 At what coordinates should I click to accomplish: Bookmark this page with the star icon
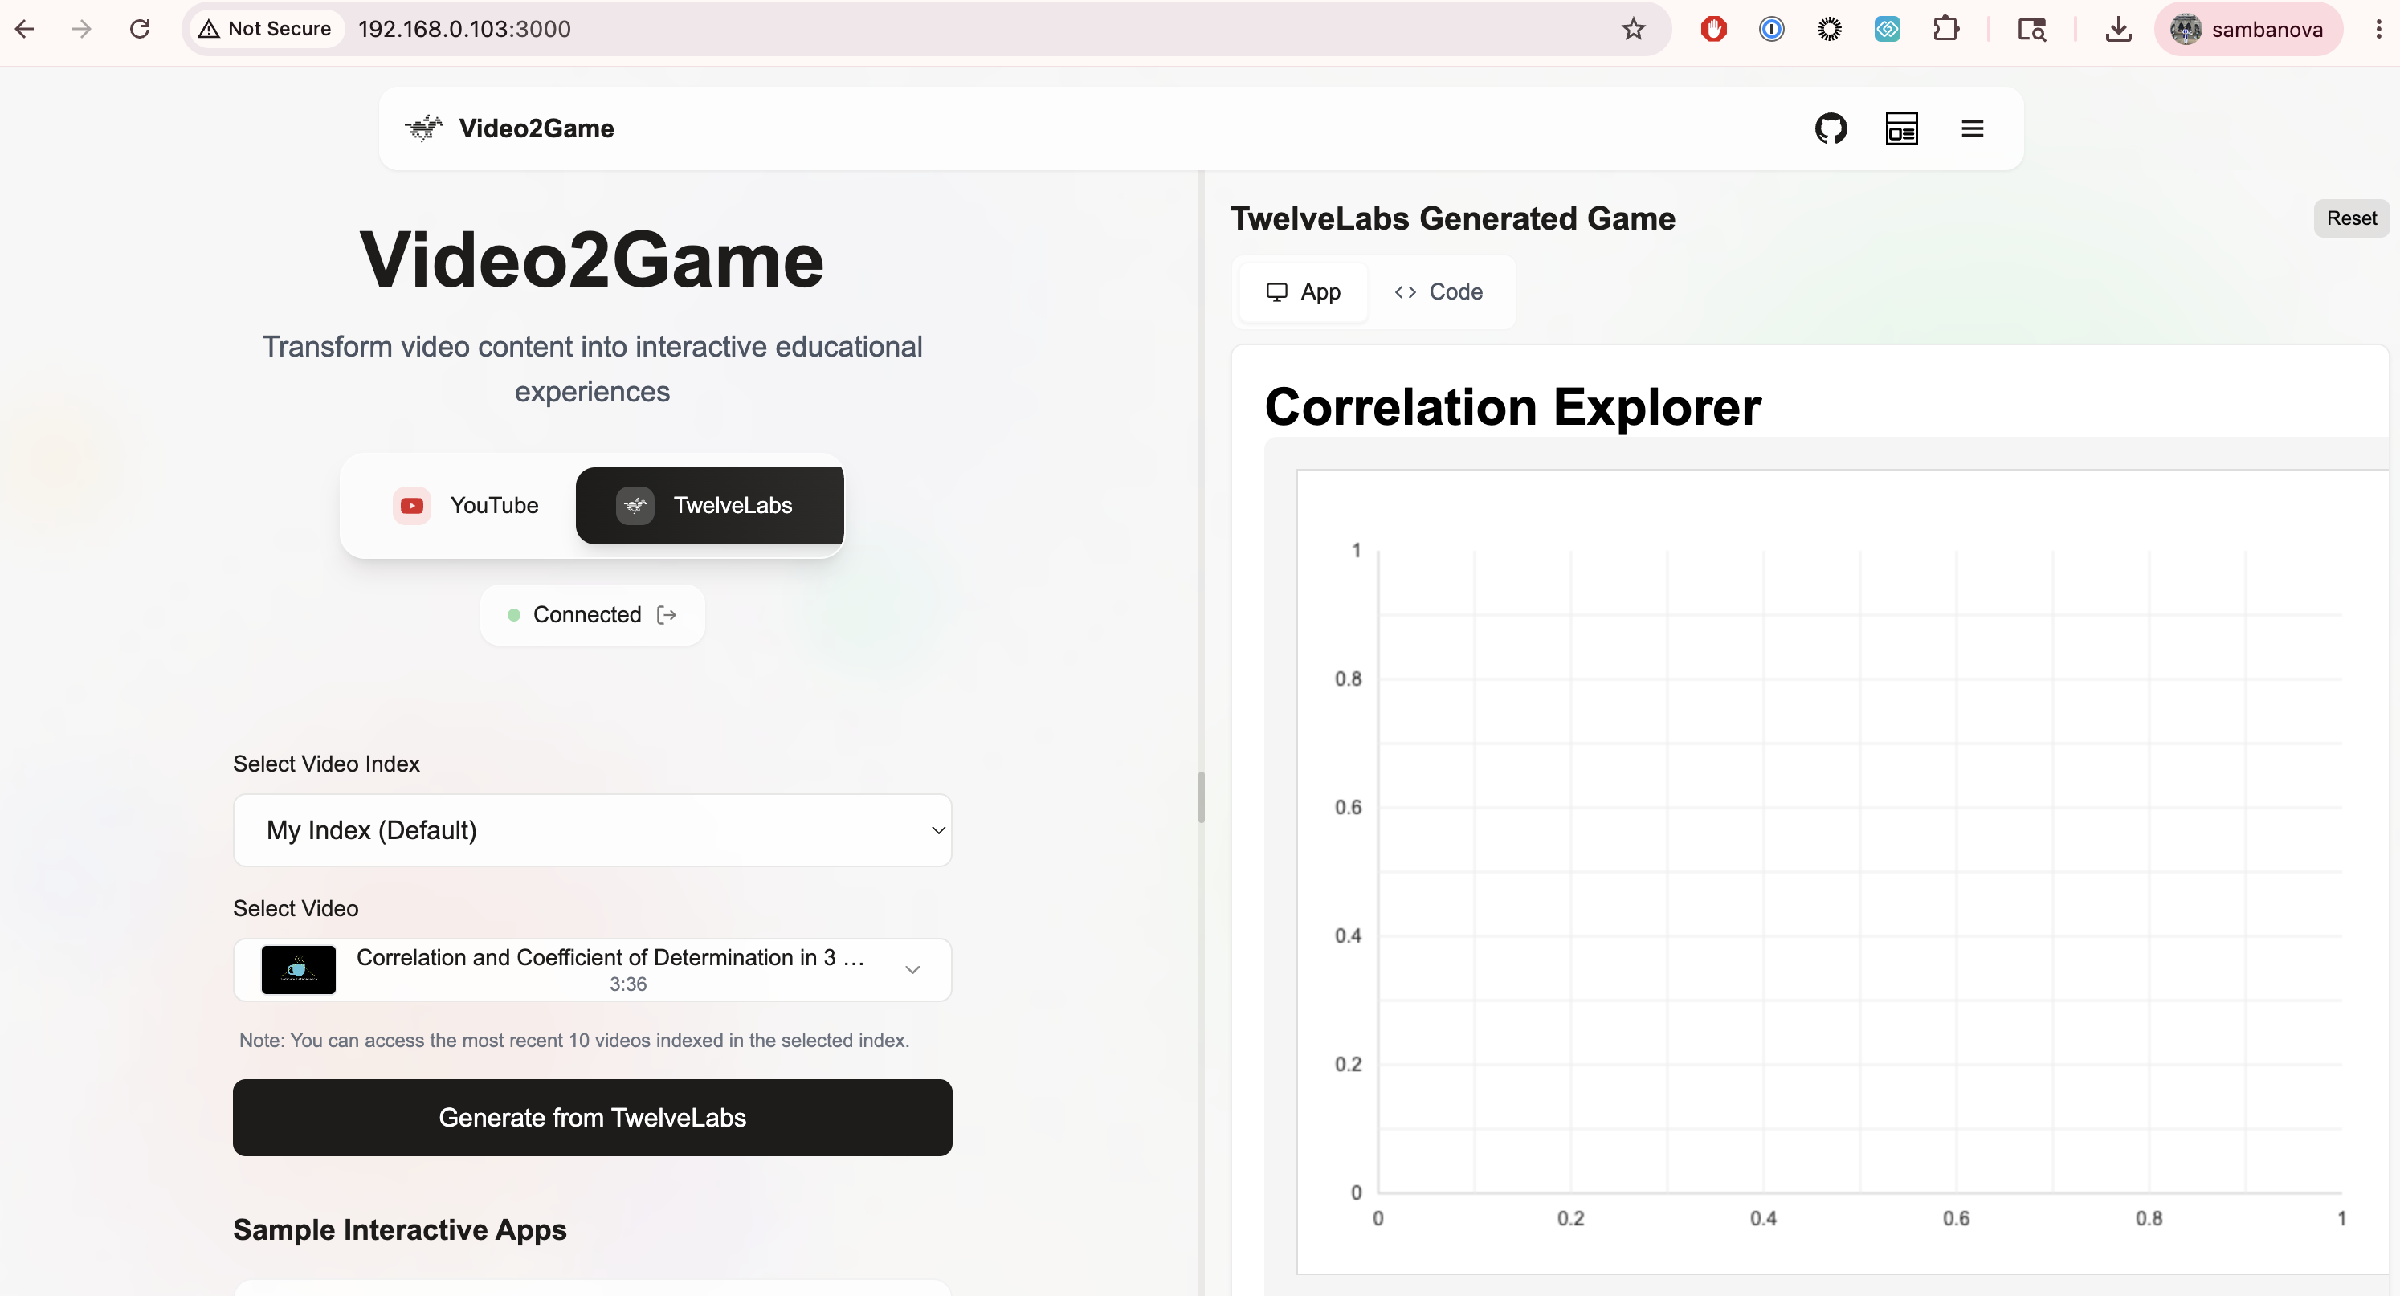click(x=1633, y=29)
